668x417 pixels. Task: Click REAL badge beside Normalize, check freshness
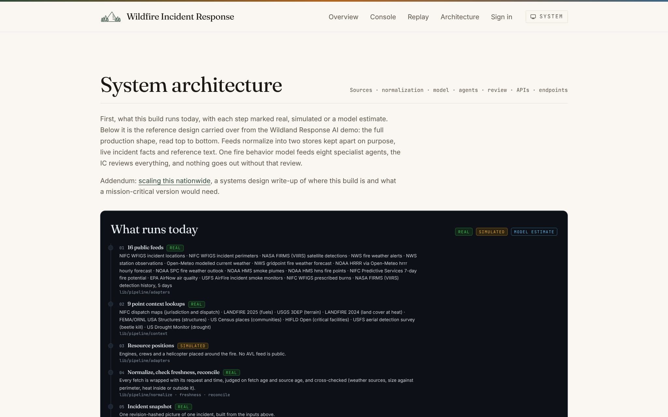[x=231, y=373]
